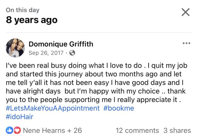Click the blue Like reaction icon
This screenshot has height=140, width=197.
(9, 130)
